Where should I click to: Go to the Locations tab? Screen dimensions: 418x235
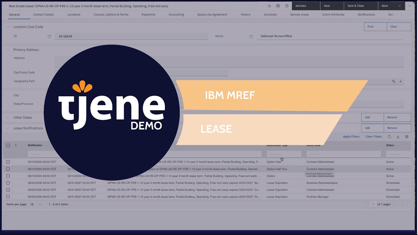pyautogui.click(x=74, y=15)
